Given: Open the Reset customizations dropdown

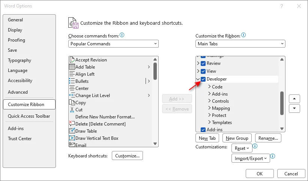Looking at the screenshot, I should [242, 148].
